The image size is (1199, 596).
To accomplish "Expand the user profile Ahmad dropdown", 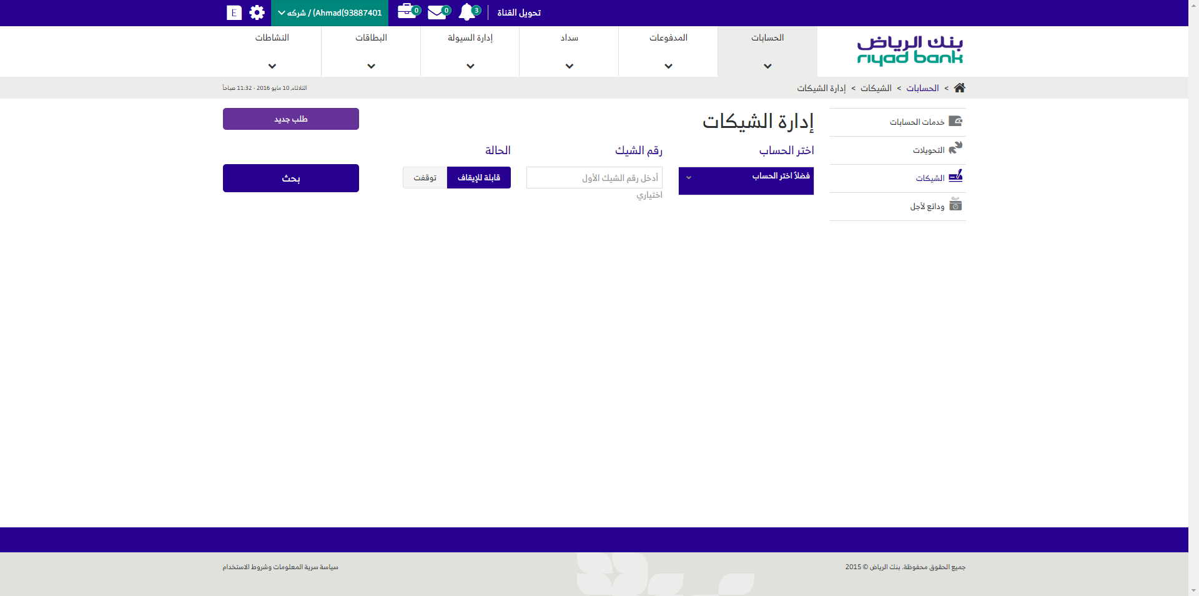I will coord(330,13).
